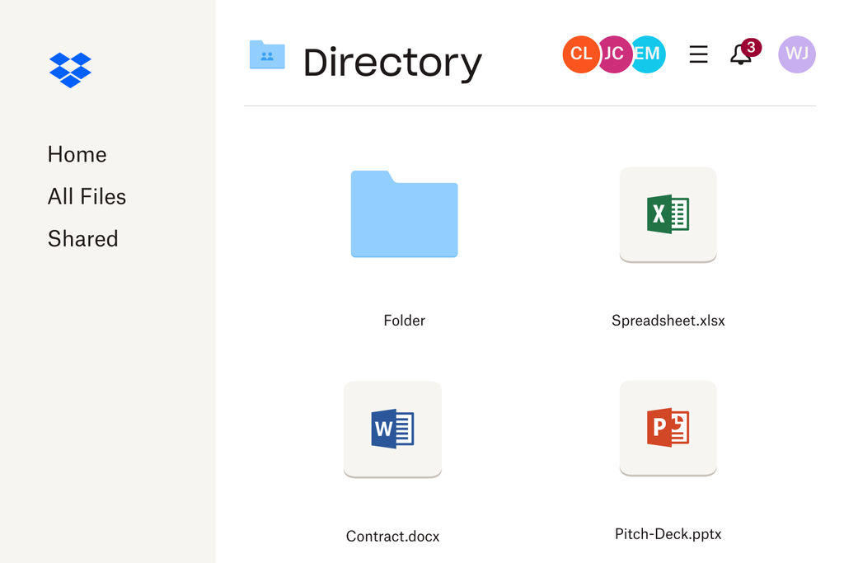The image size is (844, 563).
Task: Select the CL member avatar
Action: coord(581,54)
